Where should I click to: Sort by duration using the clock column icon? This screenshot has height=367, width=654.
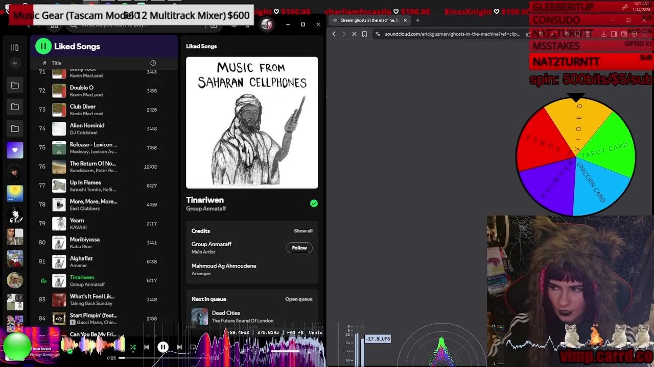[153, 63]
